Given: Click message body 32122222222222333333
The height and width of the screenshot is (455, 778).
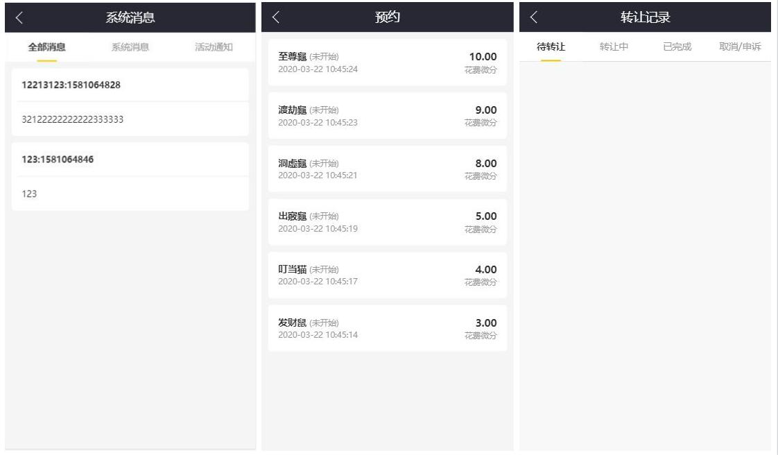Looking at the screenshot, I should point(72,119).
